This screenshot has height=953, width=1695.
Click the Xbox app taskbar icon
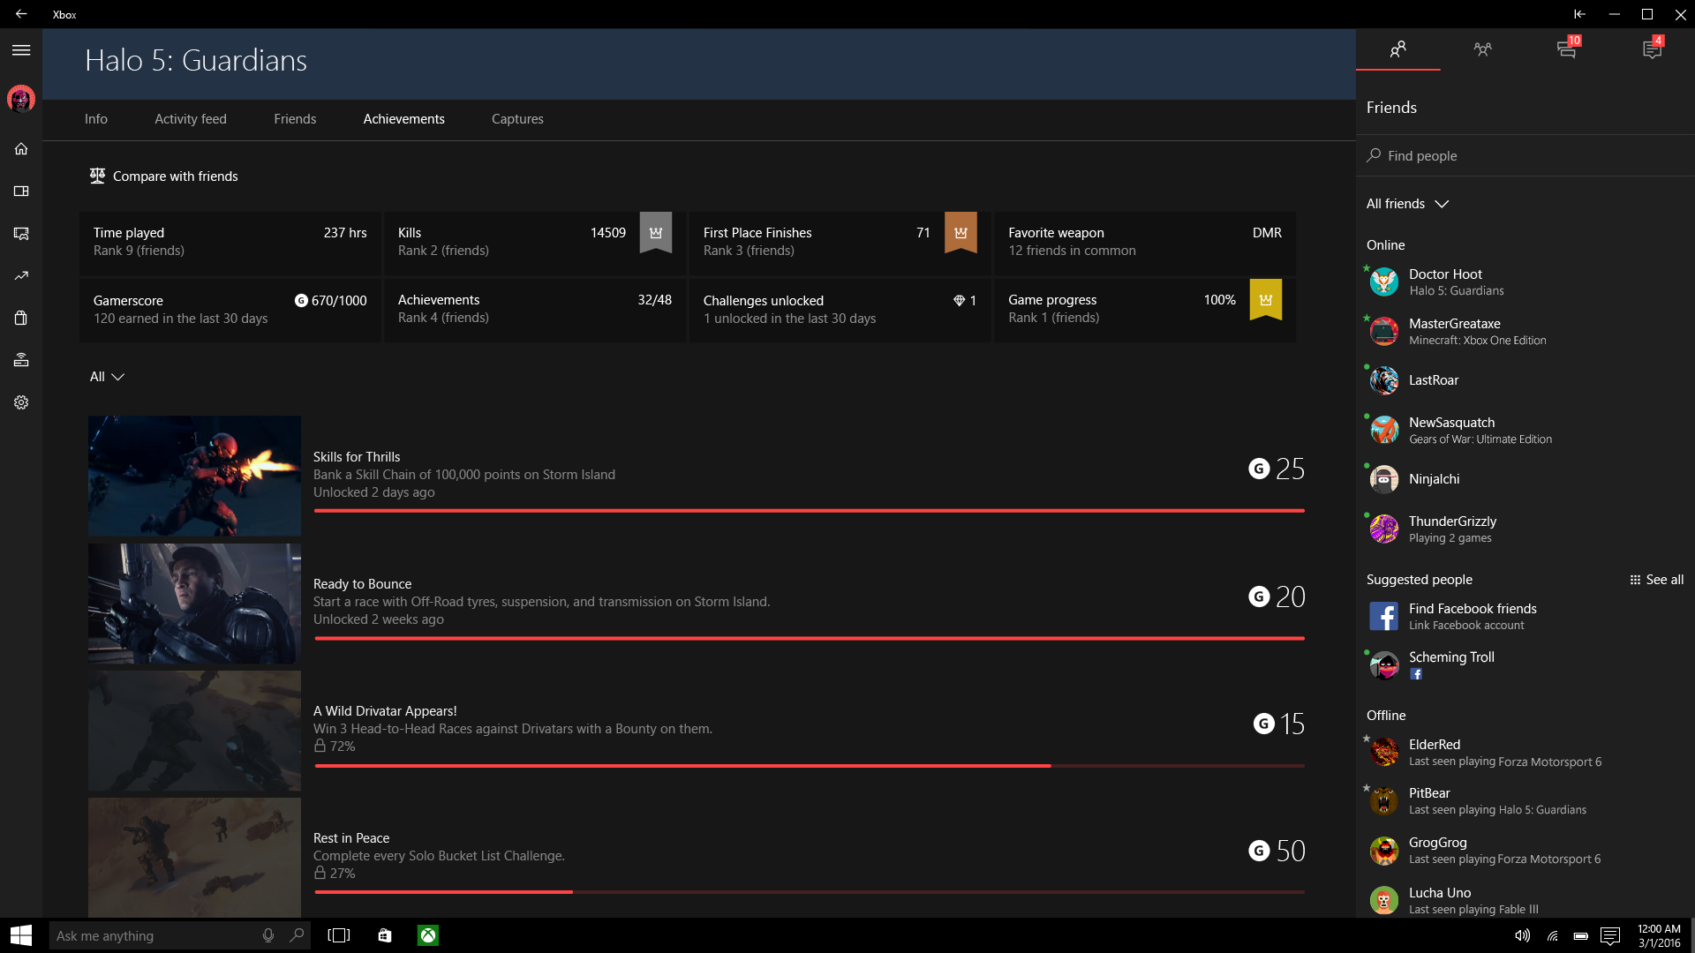coord(428,935)
